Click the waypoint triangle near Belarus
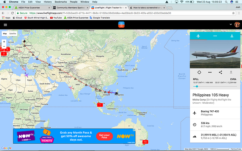Image resolution: width=242 pixels, height=151 pixels. 25,46
